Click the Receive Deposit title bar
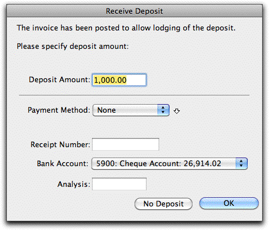This screenshot has height=230, width=269. pyautogui.click(x=134, y=11)
